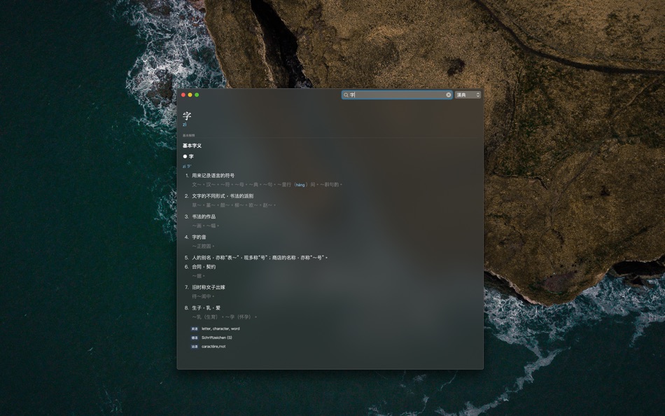
Task: Click the French tag badge beside caractère
Action: pos(194,347)
